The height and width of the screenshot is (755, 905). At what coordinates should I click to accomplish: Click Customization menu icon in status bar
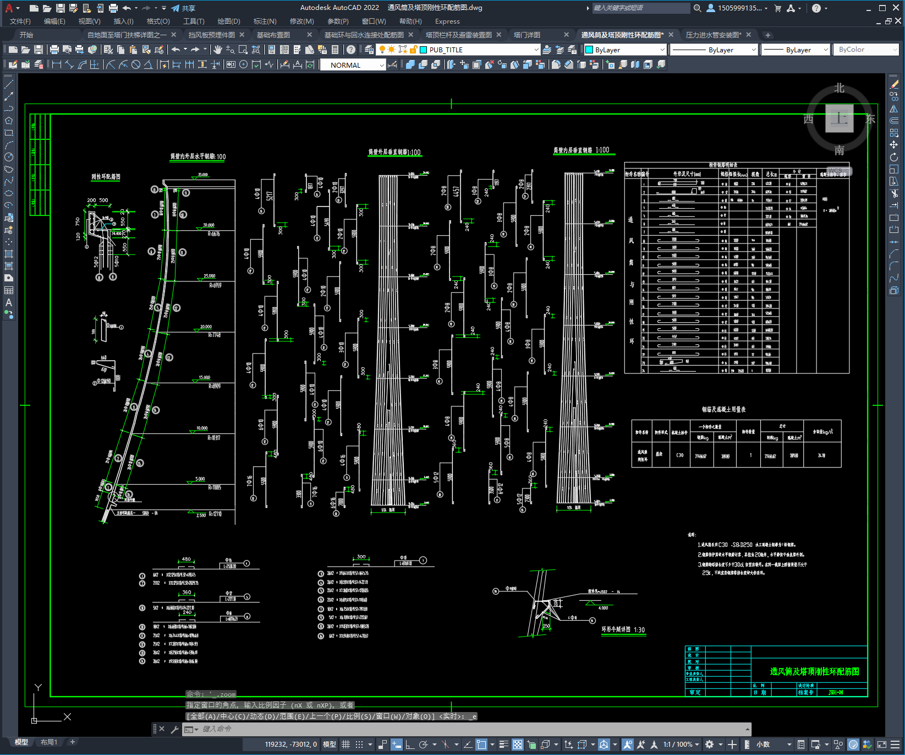click(895, 745)
